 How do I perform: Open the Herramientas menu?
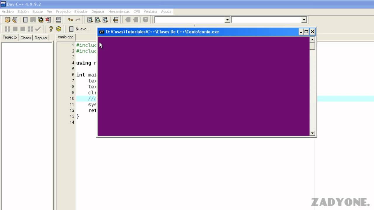pyautogui.click(x=119, y=12)
